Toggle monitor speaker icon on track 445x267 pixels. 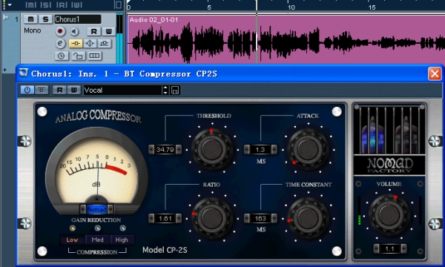75,31
